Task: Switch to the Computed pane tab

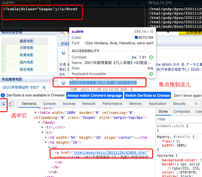Action: (182, 112)
